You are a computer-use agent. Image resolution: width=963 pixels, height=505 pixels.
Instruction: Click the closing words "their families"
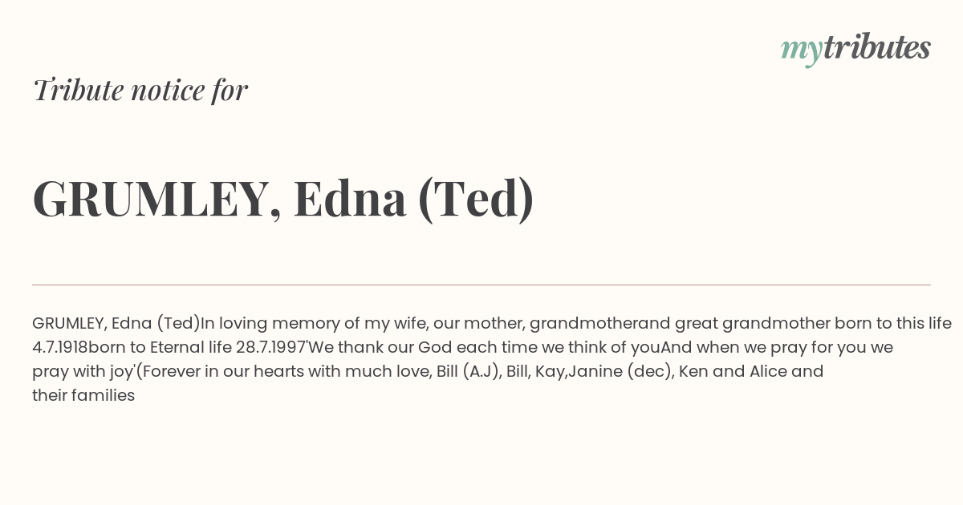(83, 395)
